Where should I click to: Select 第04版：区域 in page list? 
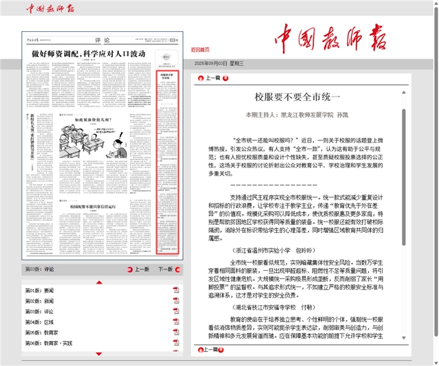39,322
